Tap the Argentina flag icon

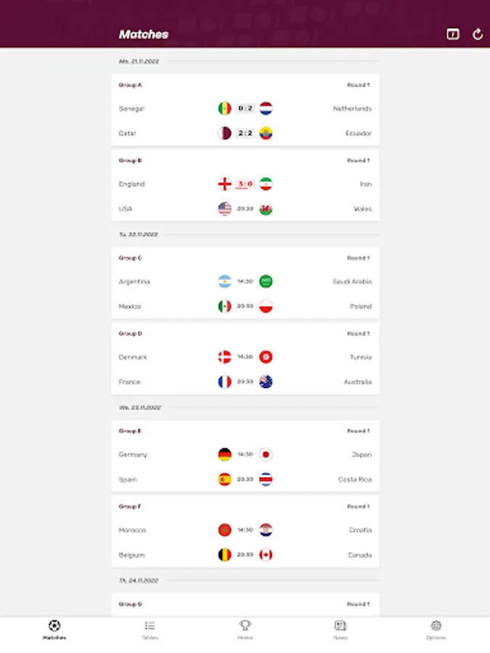(x=224, y=282)
